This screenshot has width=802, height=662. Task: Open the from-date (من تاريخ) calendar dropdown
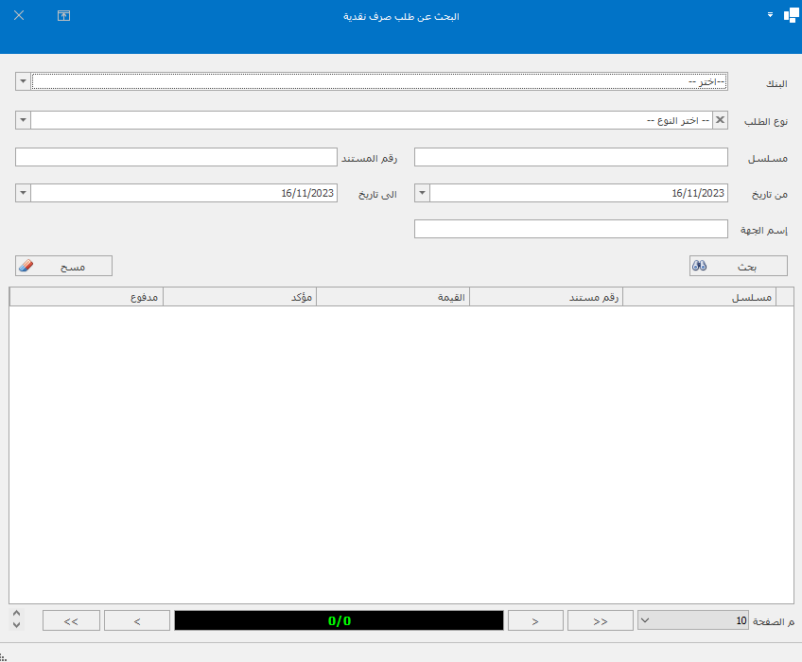pyautogui.click(x=422, y=193)
